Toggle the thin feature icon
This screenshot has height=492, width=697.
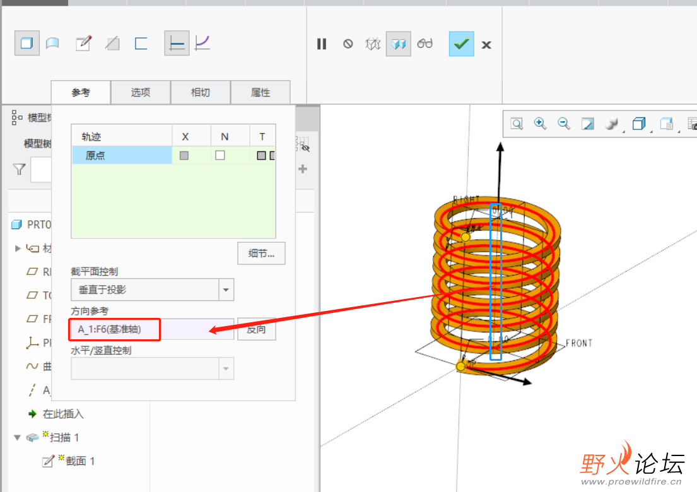tap(141, 43)
